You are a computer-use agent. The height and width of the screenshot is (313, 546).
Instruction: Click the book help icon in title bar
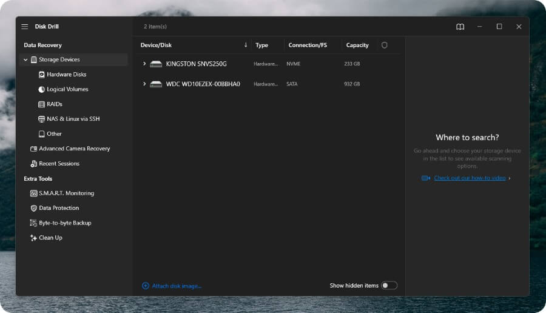[x=460, y=27]
